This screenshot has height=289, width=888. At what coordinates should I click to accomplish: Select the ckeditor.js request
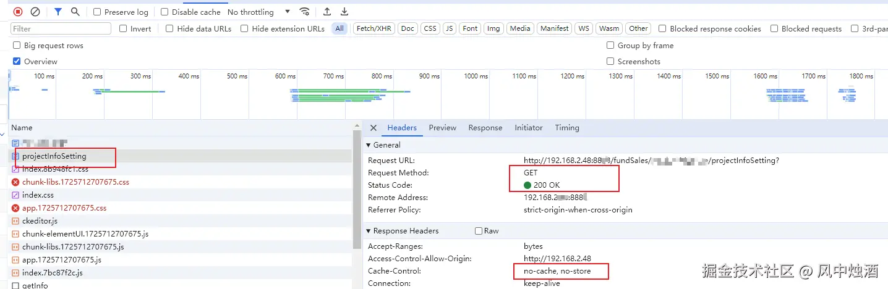click(x=181, y=221)
